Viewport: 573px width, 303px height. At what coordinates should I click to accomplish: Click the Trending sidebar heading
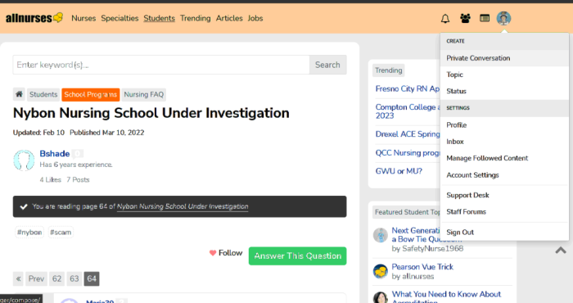pos(389,70)
